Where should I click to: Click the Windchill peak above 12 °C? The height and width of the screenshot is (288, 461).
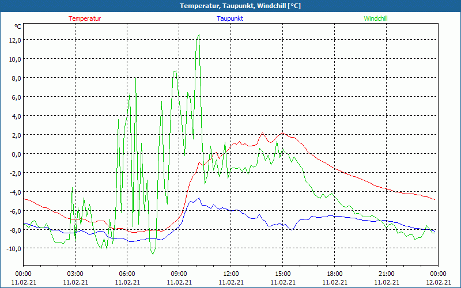click(199, 35)
